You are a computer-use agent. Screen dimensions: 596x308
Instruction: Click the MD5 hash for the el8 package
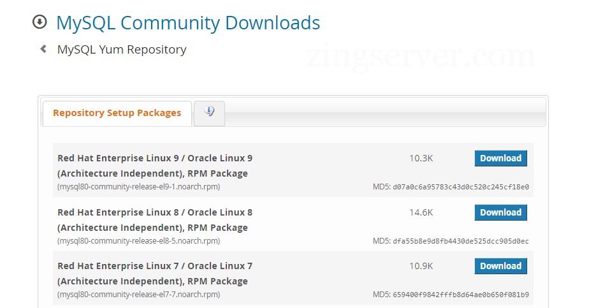(460, 241)
